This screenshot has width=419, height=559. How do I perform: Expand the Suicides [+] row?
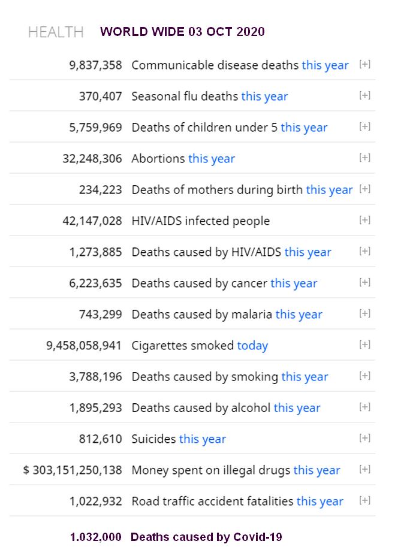(x=364, y=439)
